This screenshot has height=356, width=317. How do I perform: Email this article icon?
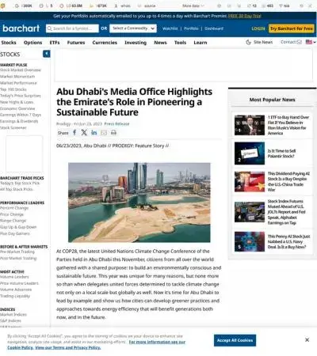pos(104,133)
